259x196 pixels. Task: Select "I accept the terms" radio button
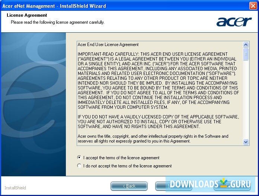tap(79, 158)
